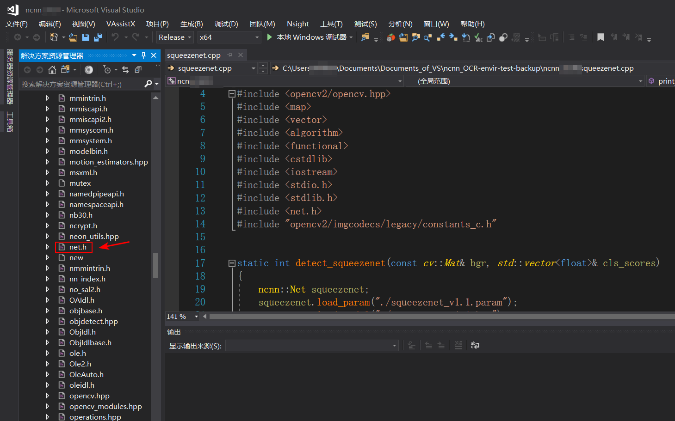Click the VAssistX Find Symbol icon

[x=416, y=37]
